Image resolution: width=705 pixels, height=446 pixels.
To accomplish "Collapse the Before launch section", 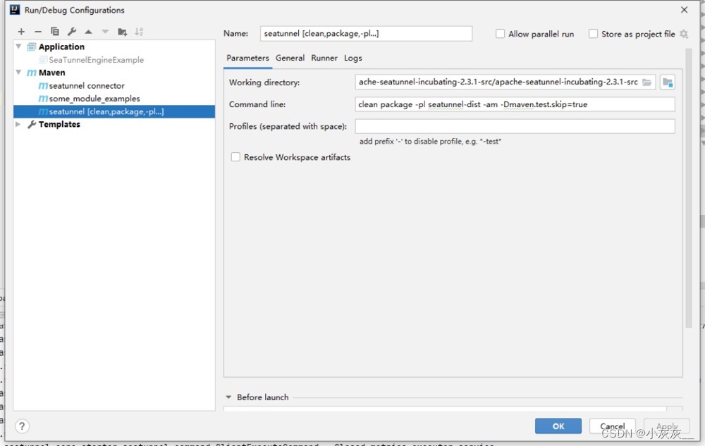I will pyautogui.click(x=228, y=397).
